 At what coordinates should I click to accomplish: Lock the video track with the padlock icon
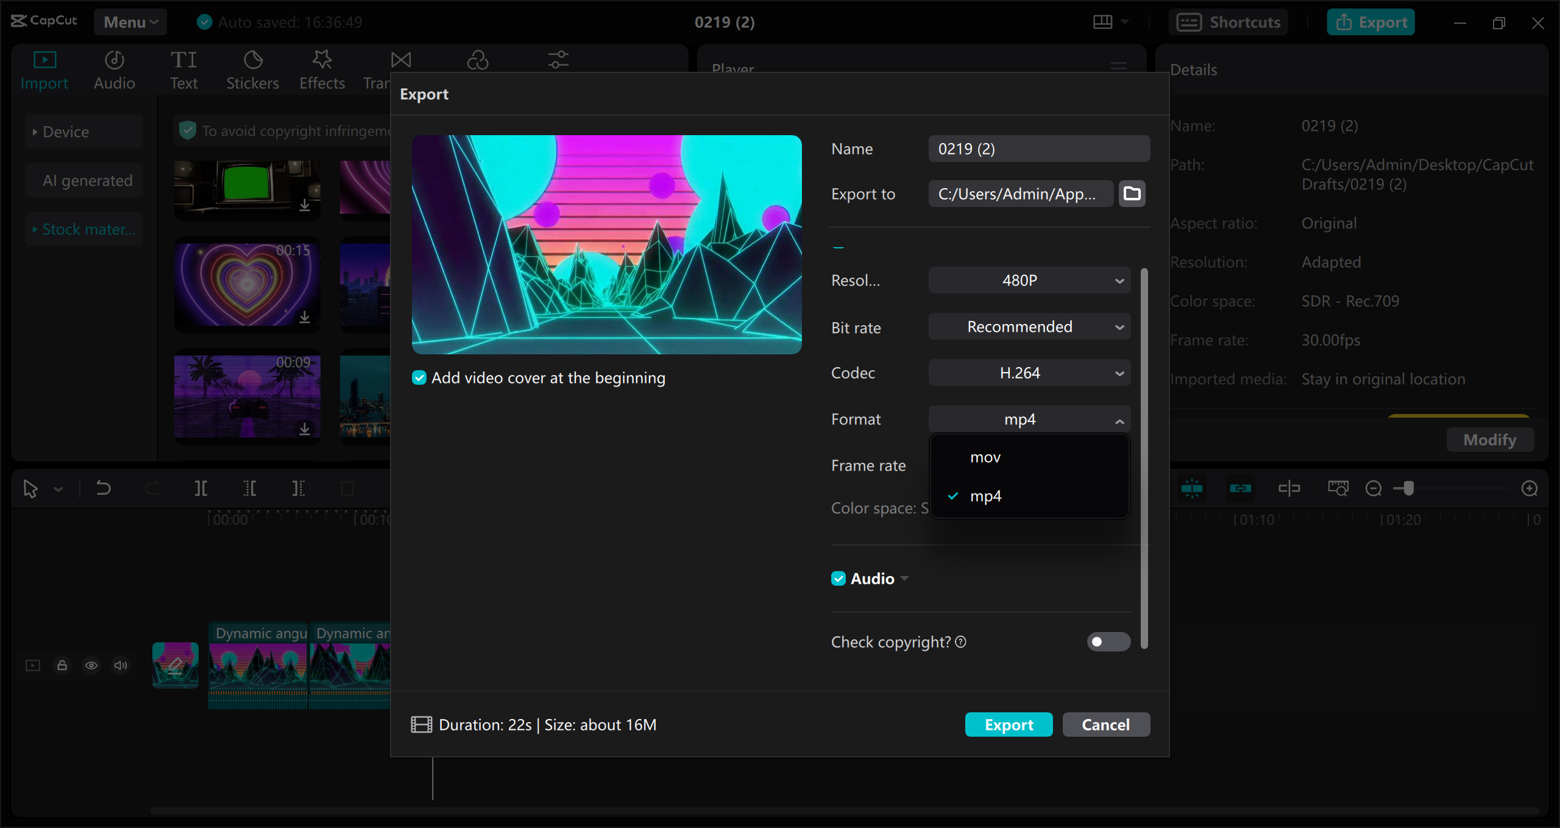point(62,665)
